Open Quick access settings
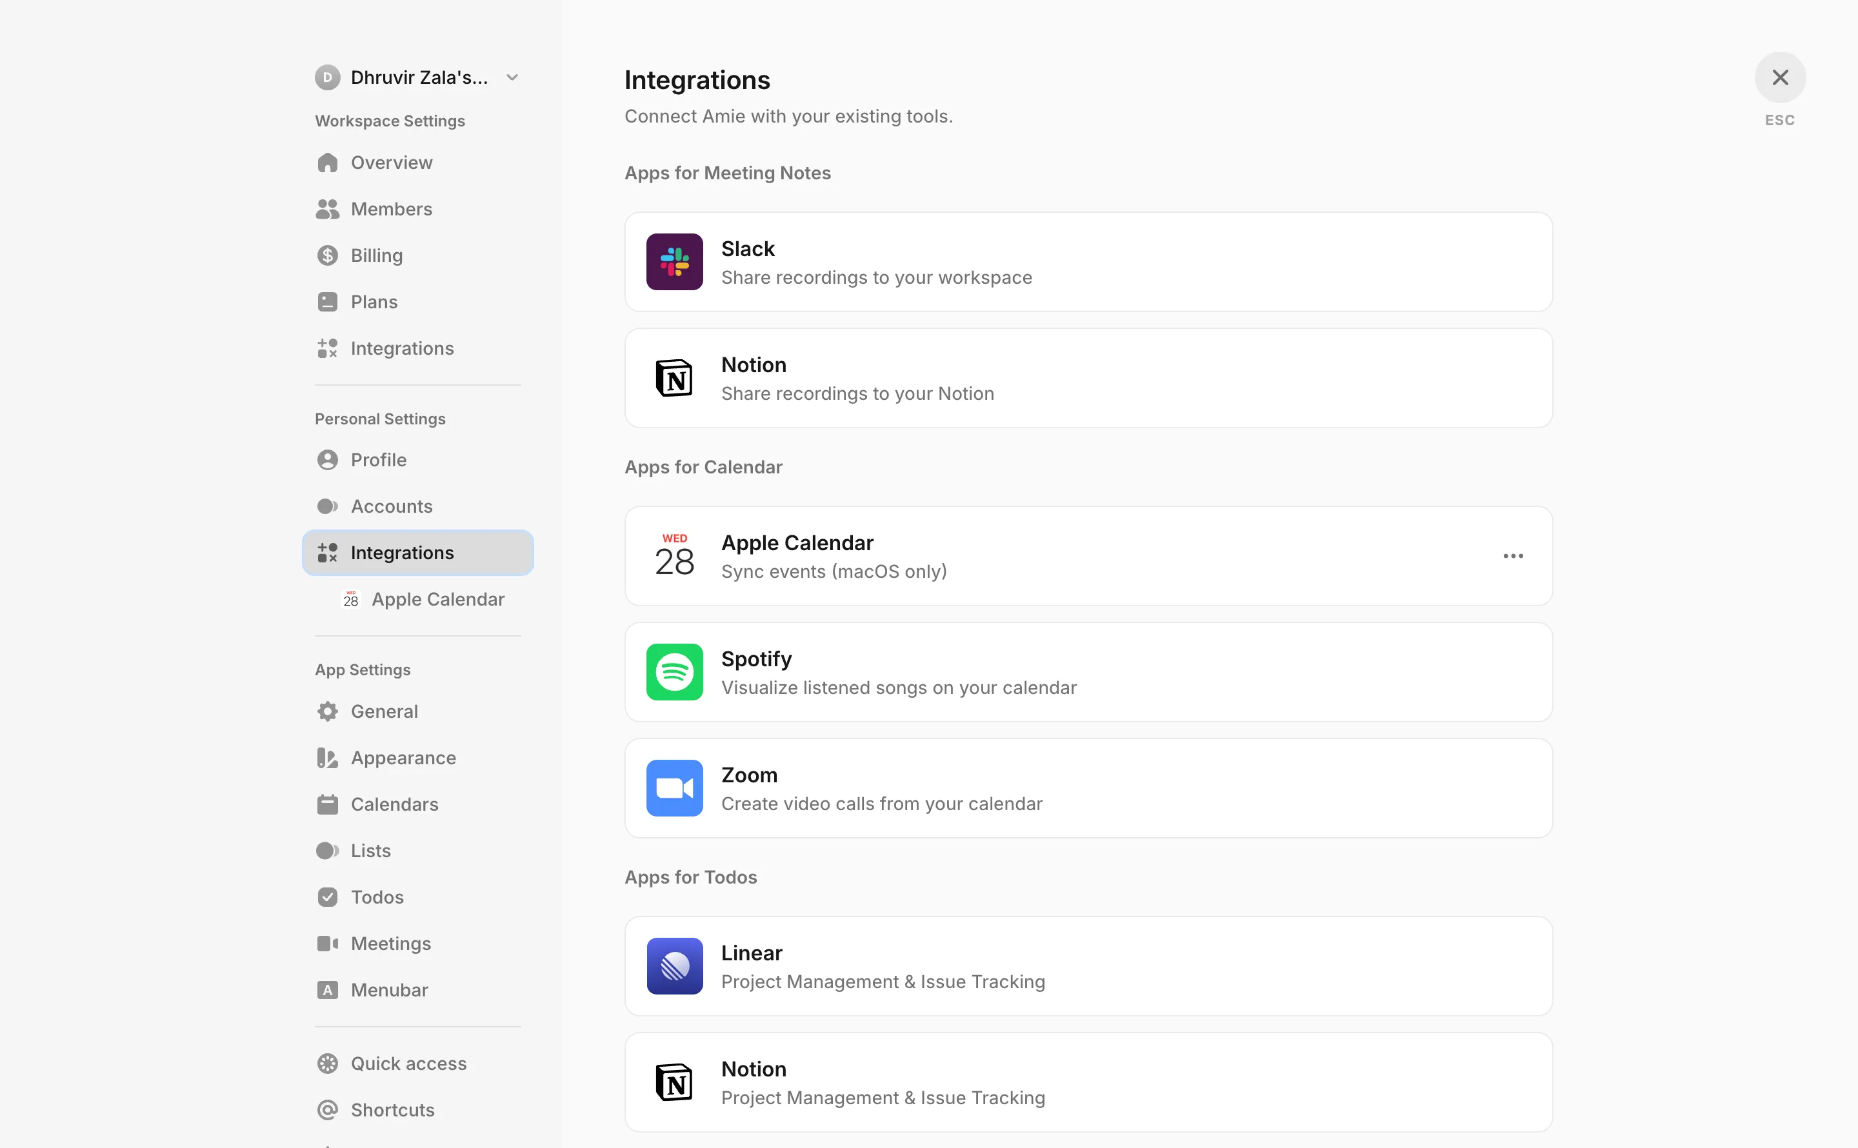Screen dimensions: 1858x1148 click(x=417, y=1063)
